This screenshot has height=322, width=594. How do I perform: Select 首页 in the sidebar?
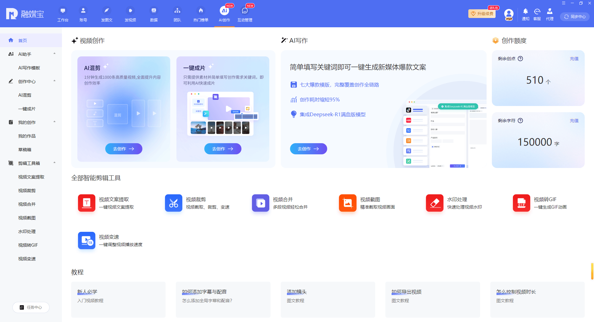[x=31, y=40]
